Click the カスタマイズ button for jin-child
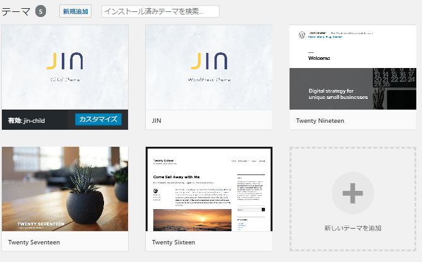The width and height of the screenshot is (422, 262). (98, 119)
